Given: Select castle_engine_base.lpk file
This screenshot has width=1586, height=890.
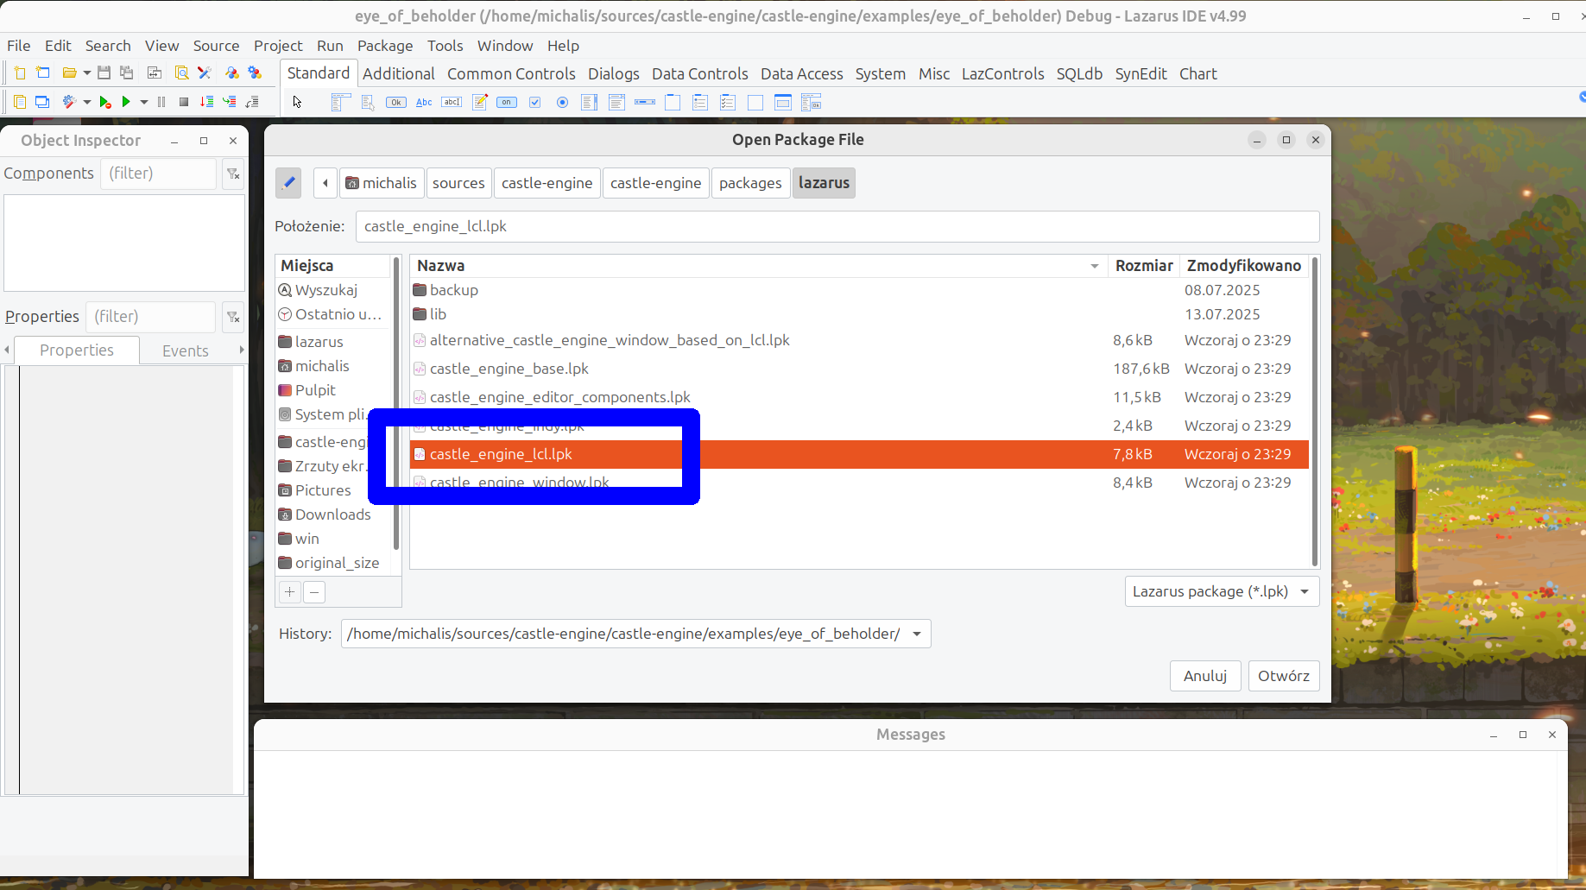Looking at the screenshot, I should click(x=859, y=369).
